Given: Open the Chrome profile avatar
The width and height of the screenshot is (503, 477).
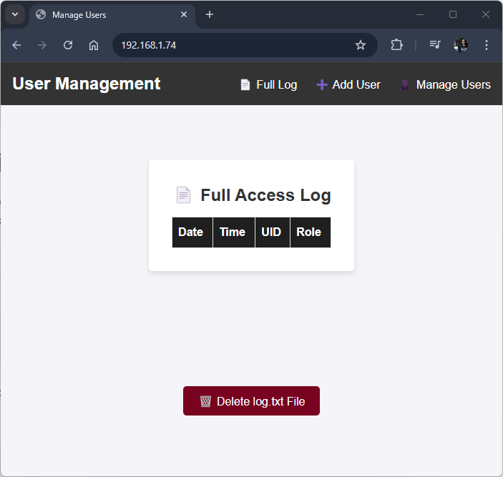Looking at the screenshot, I should 461,45.
